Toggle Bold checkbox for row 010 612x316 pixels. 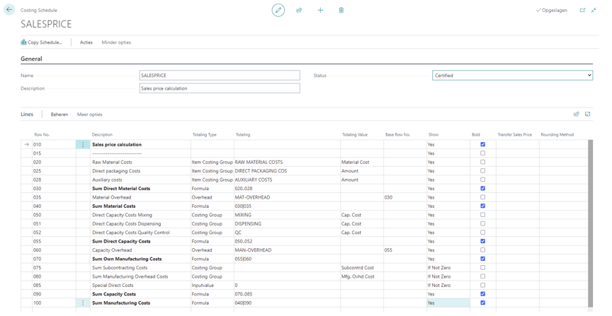pyautogui.click(x=483, y=144)
